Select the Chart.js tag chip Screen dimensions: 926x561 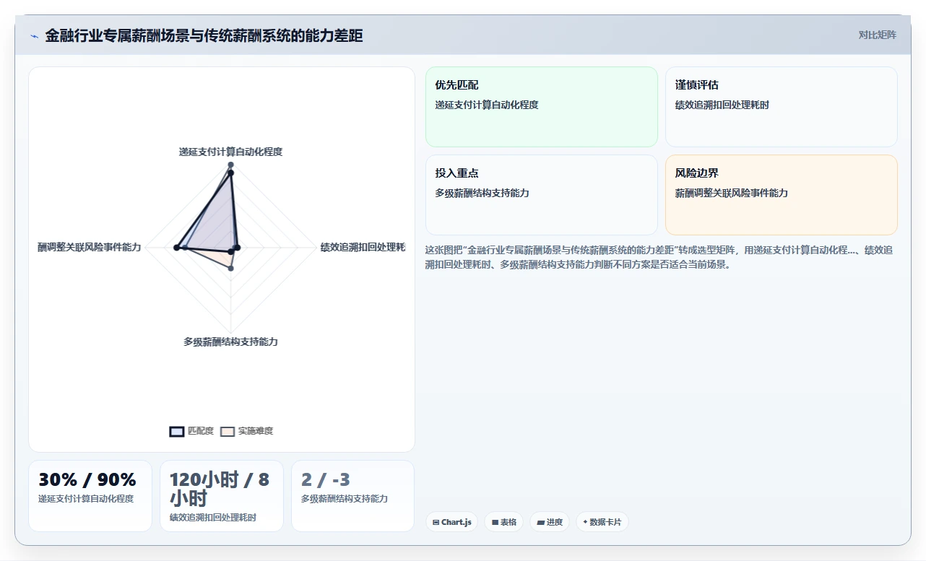pyautogui.click(x=451, y=522)
